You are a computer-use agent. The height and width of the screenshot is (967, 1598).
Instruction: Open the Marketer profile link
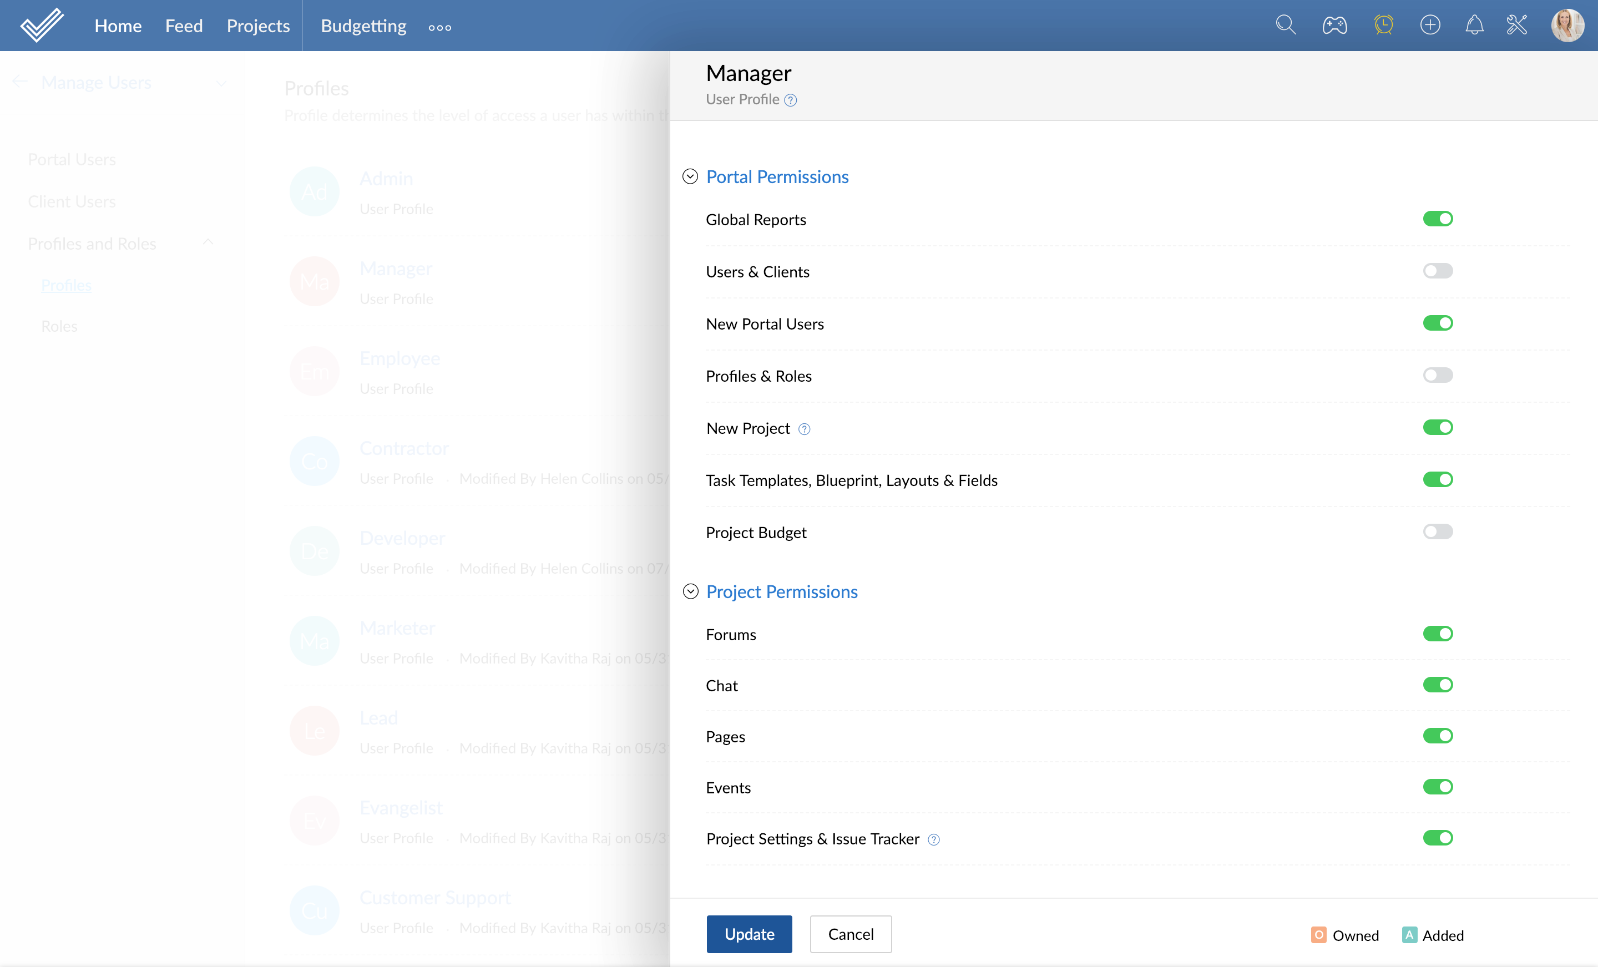click(397, 628)
